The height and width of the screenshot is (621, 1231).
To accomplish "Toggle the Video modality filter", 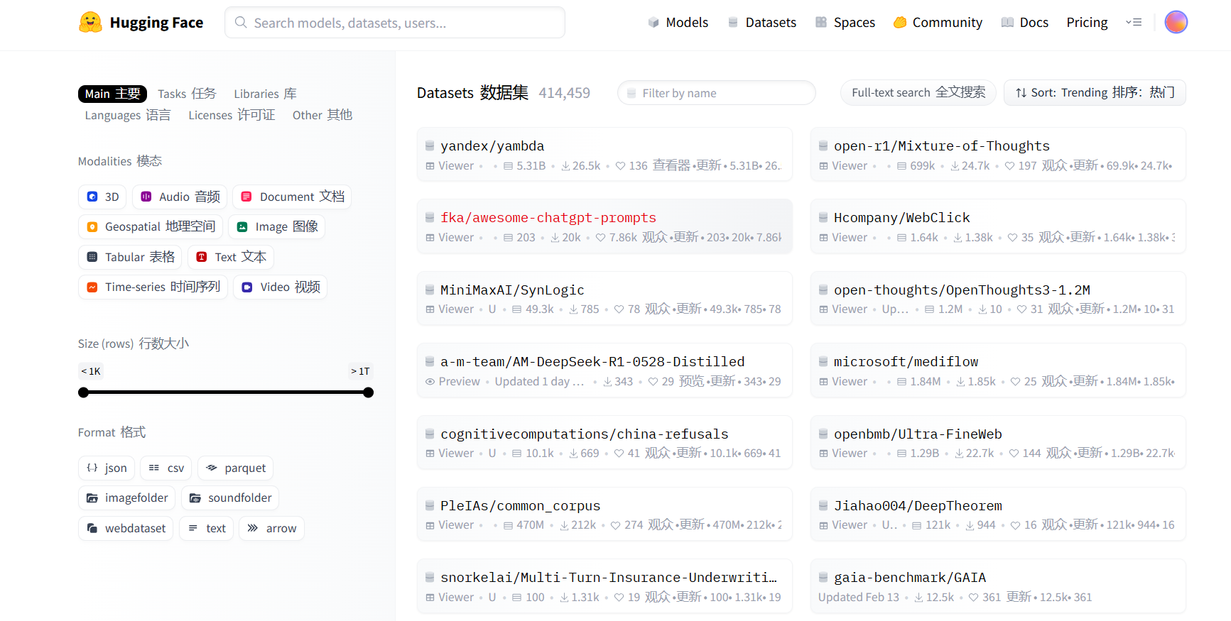I will coord(281,287).
